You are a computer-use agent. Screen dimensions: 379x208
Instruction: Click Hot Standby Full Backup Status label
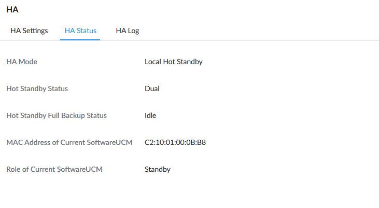(x=57, y=115)
